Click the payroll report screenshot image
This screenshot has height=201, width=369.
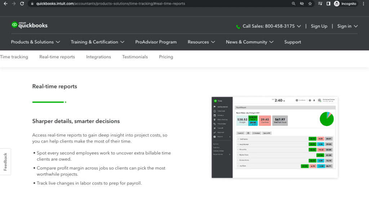(x=275, y=137)
